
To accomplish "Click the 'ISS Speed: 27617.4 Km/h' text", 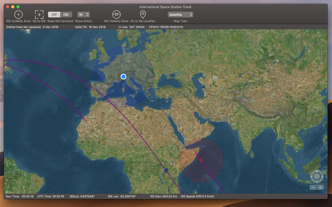I will tap(198, 196).
